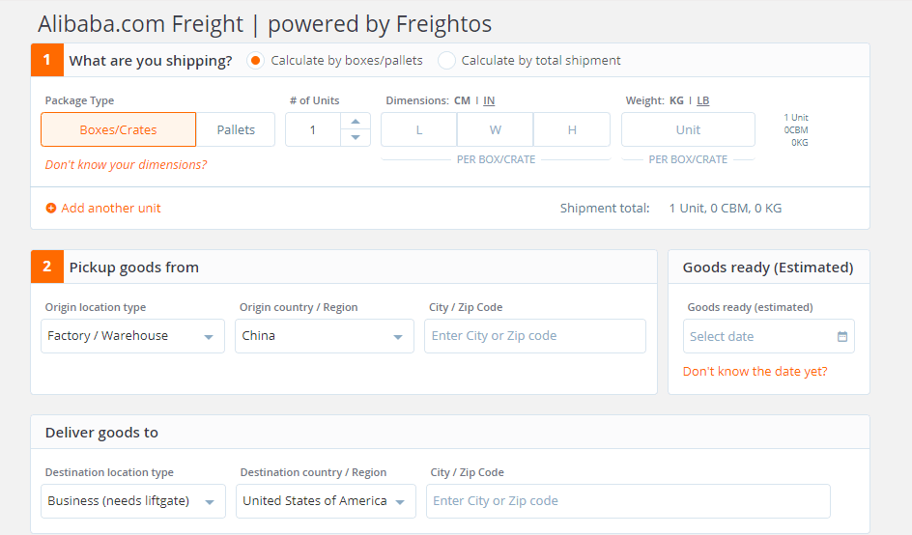Click Don't know the date yet link
The image size is (912, 535).
(755, 372)
